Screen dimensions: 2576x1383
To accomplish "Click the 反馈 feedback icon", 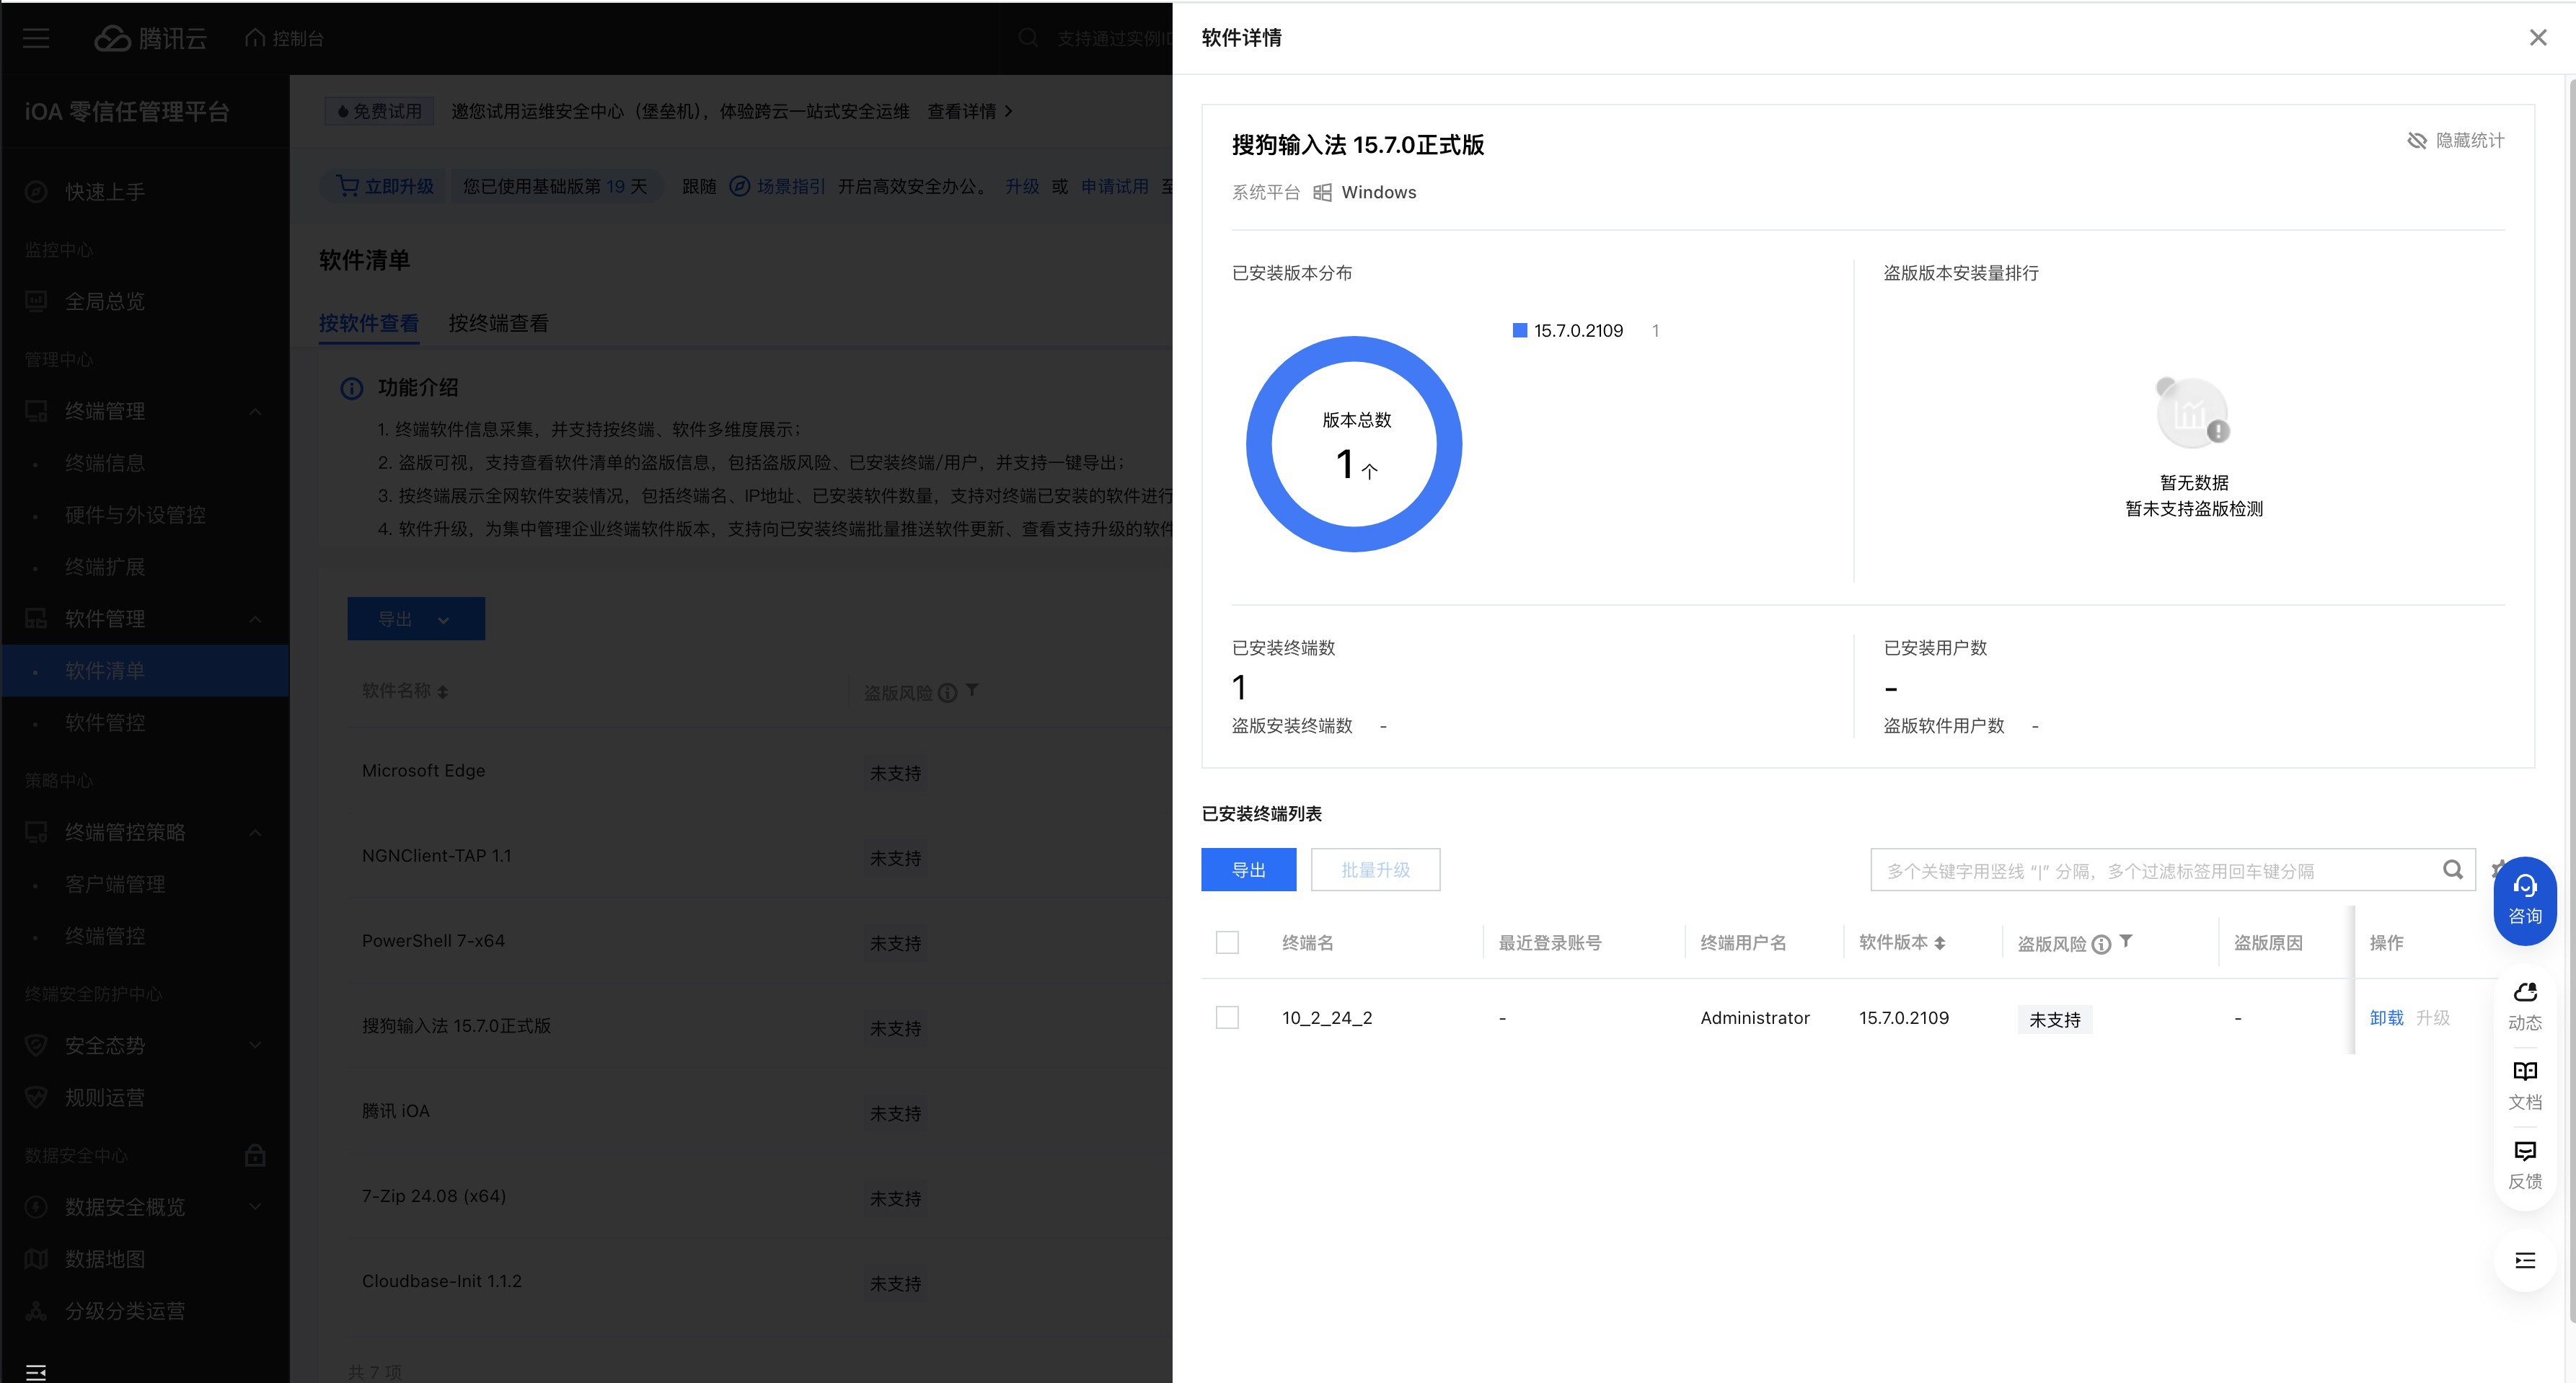I will (x=2524, y=1163).
